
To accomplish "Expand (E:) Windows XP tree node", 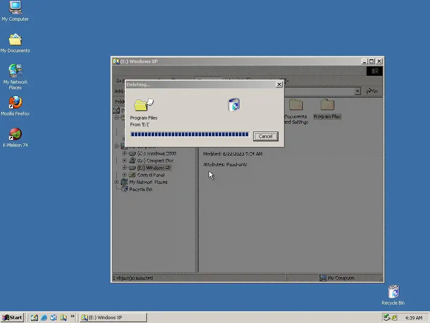I will [x=124, y=167].
